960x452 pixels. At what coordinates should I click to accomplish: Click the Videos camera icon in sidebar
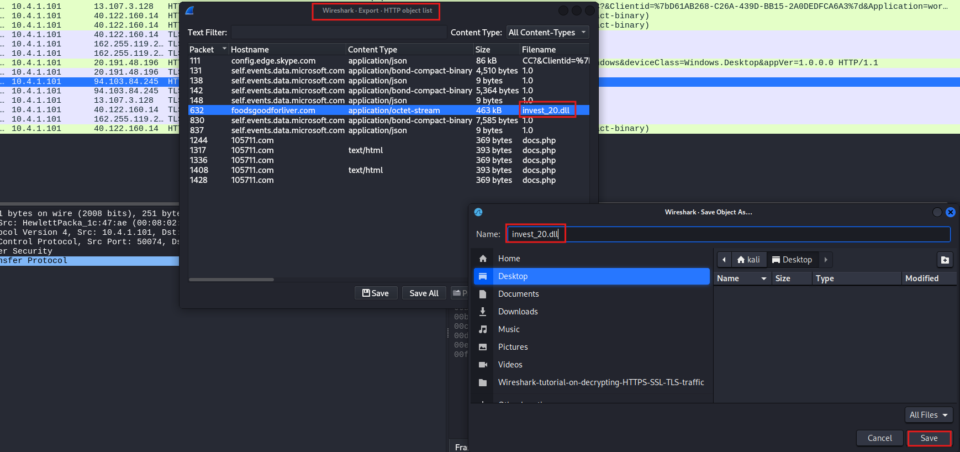[x=483, y=365]
